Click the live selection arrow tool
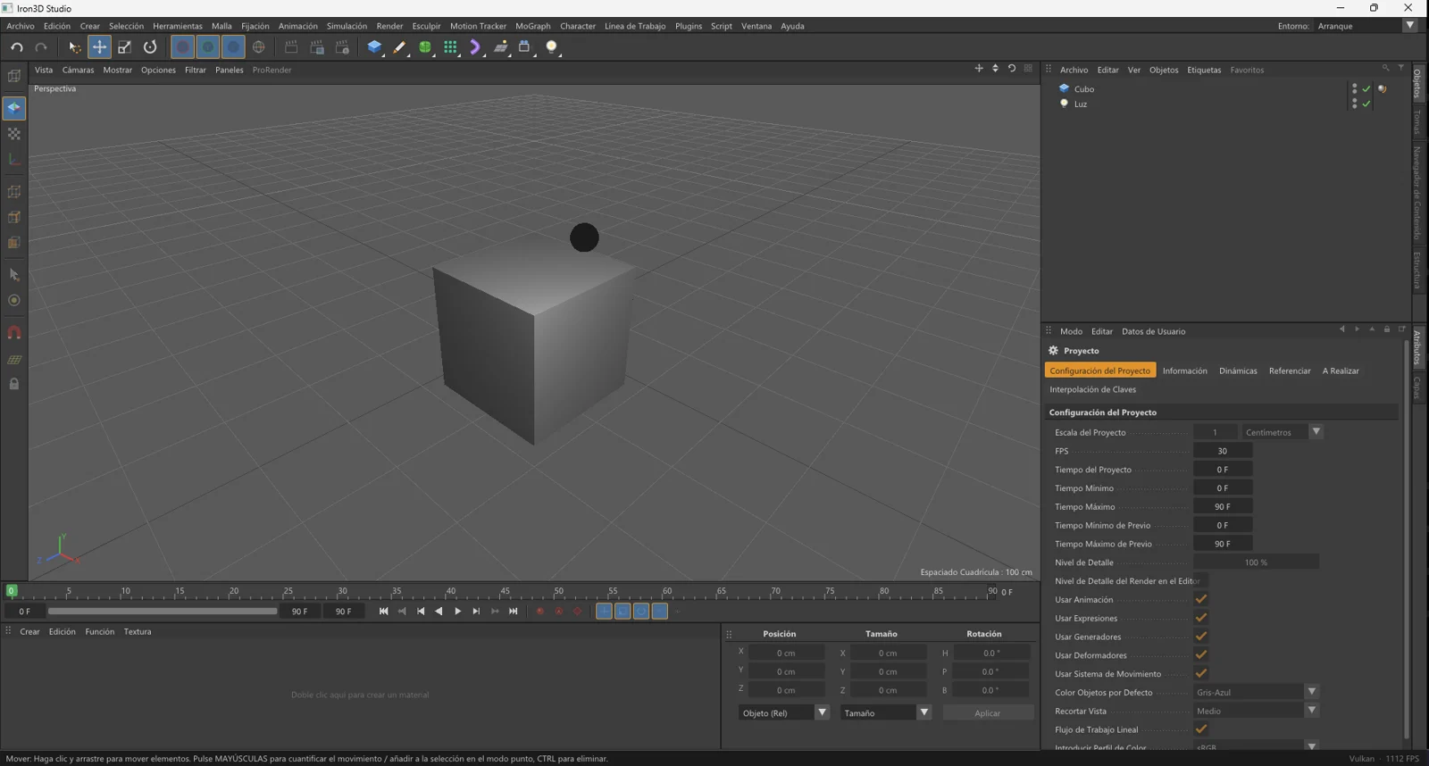 click(74, 47)
